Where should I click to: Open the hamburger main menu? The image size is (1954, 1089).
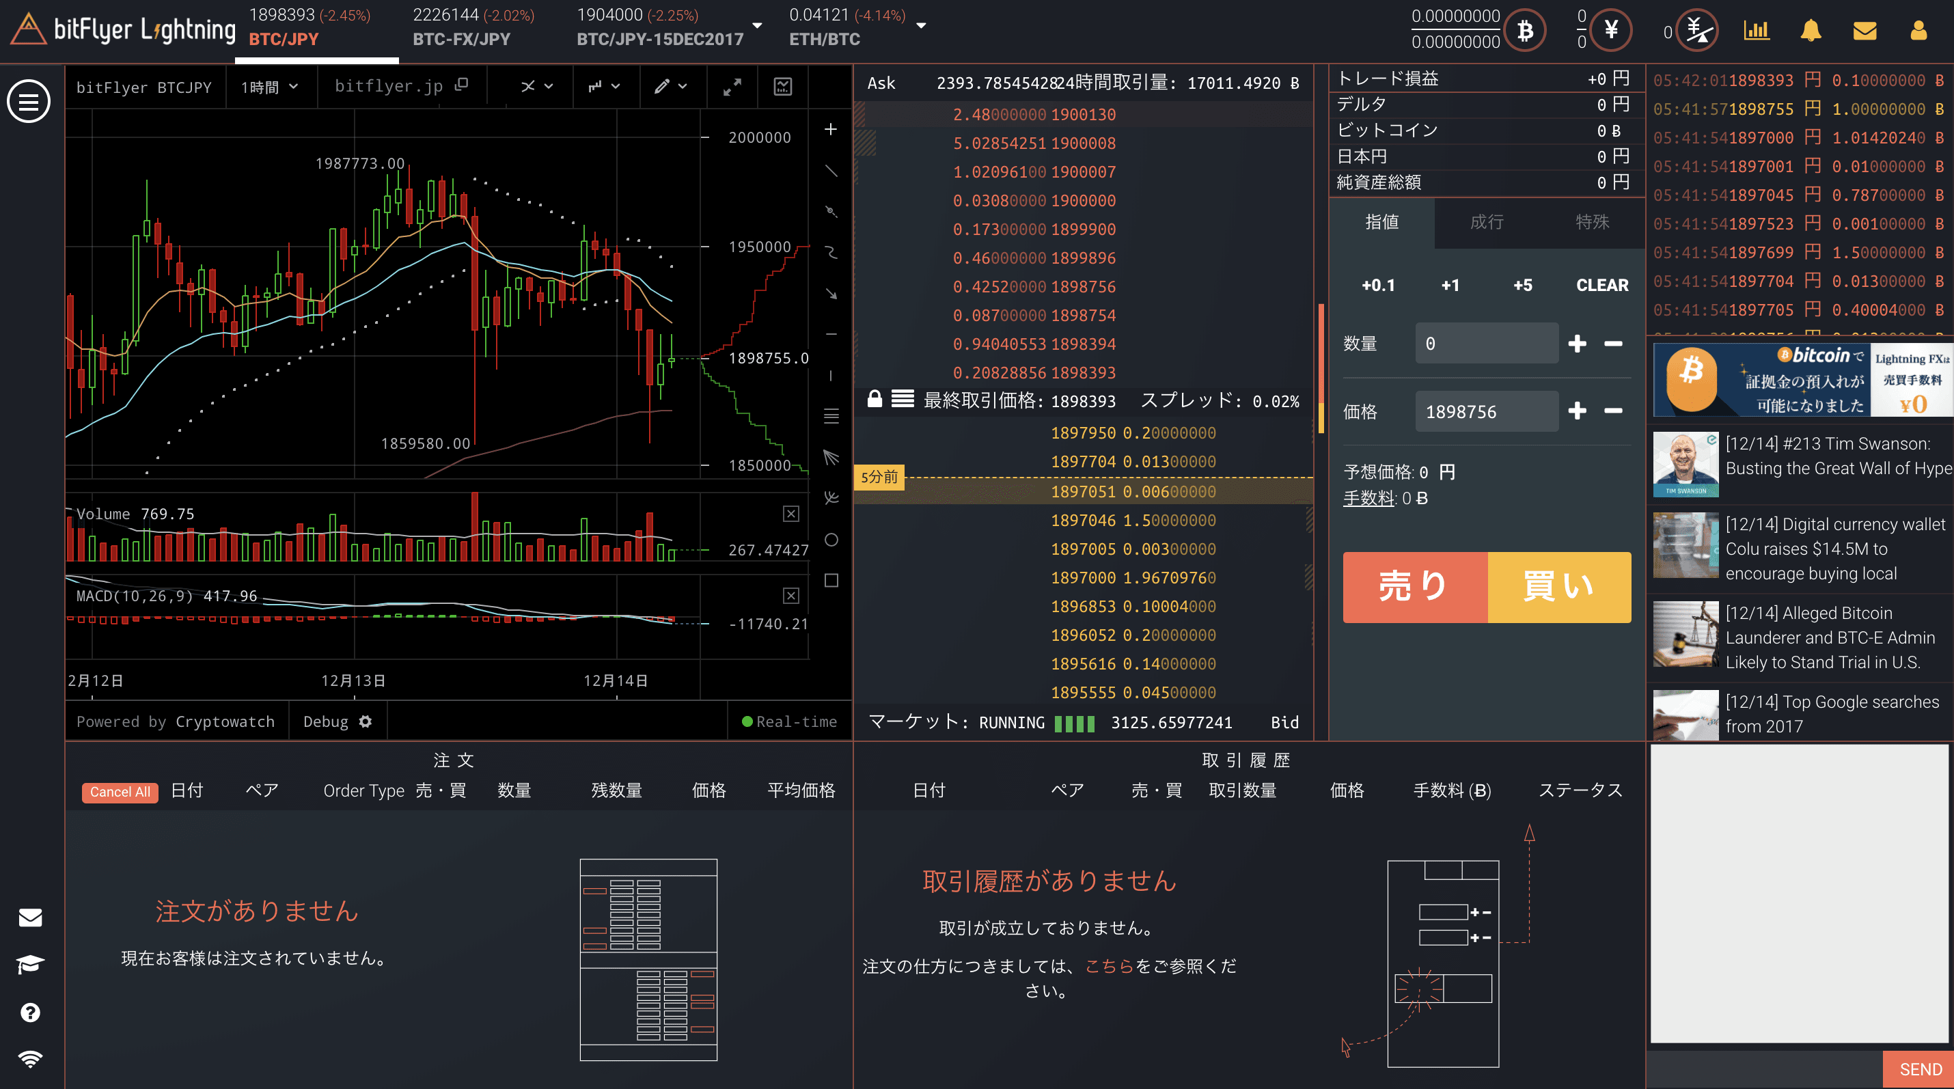click(x=29, y=101)
